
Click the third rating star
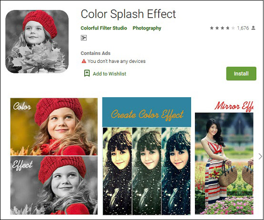pyautogui.click(x=223, y=28)
